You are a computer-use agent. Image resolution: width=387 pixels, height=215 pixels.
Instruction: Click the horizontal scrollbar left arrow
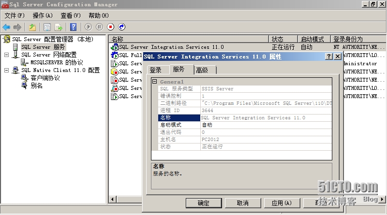click(x=113, y=199)
